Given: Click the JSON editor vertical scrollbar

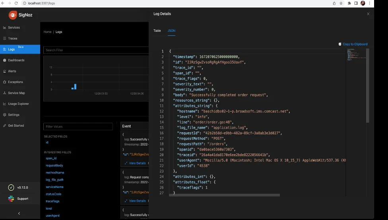Looking at the screenshot, I should [x=367, y=85].
